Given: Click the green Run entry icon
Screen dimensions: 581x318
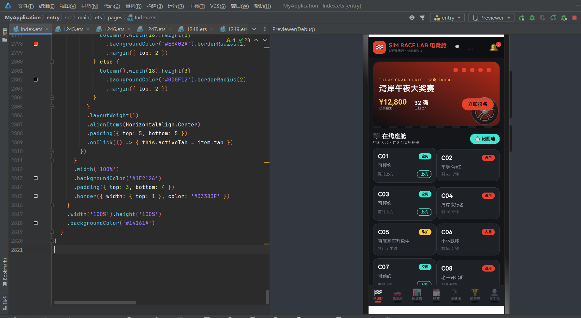Looking at the screenshot, I should coord(522,18).
